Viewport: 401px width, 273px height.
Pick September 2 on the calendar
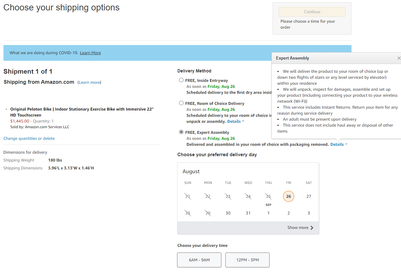(288, 213)
